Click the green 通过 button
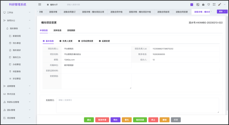 (x=89, y=120)
